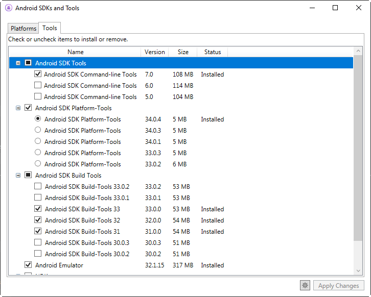This screenshot has width=371, height=297.
Task: Check Command-line Tools 6.0 checkbox
Action: coord(38,85)
